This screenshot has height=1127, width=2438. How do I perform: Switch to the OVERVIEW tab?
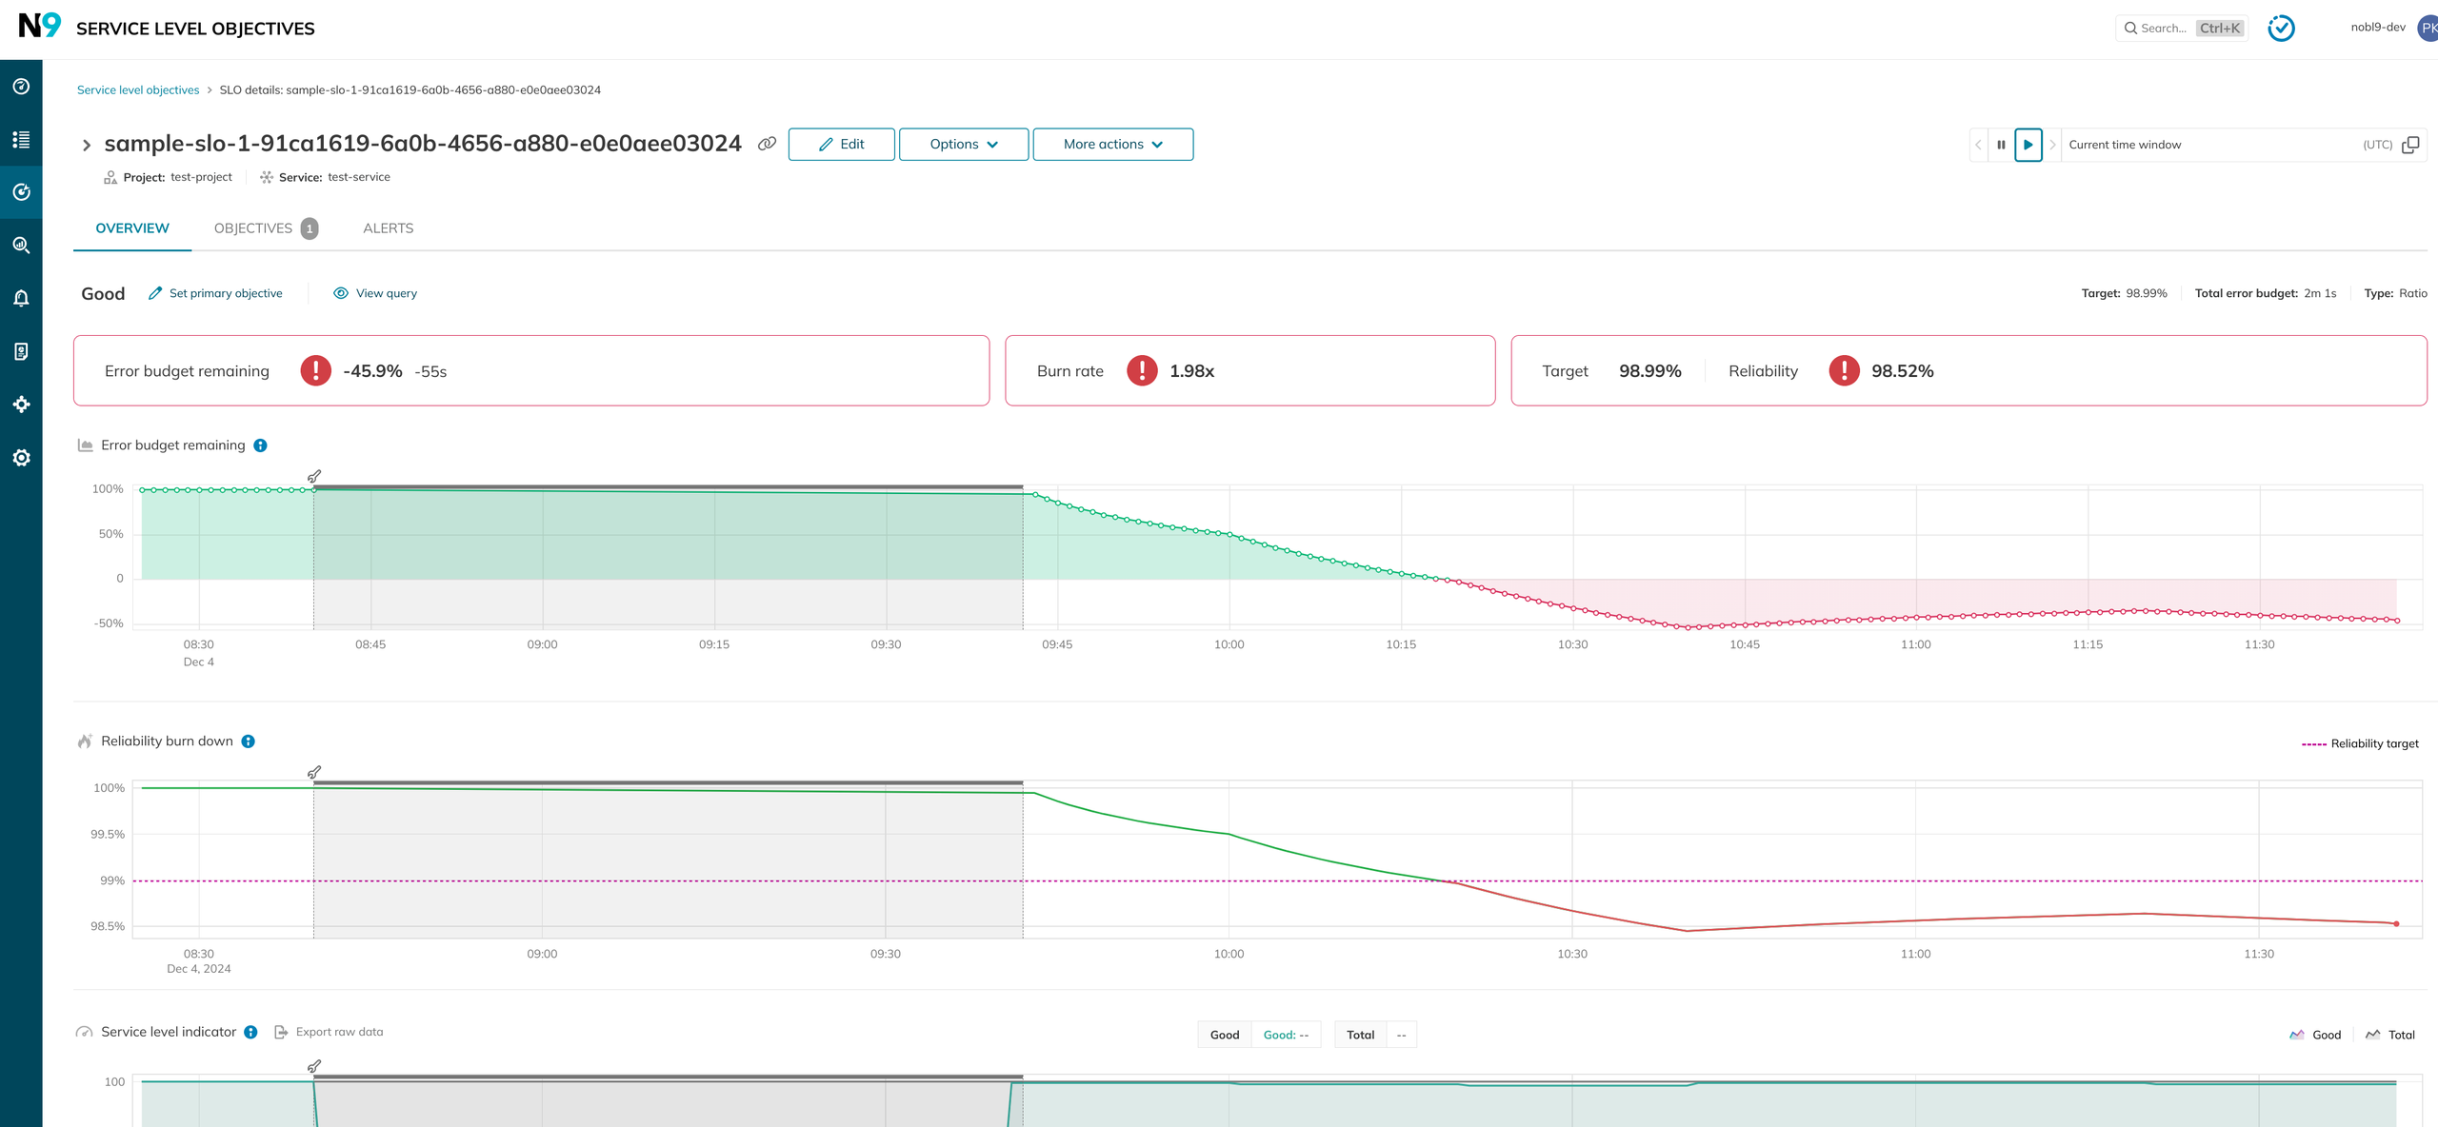tap(132, 228)
